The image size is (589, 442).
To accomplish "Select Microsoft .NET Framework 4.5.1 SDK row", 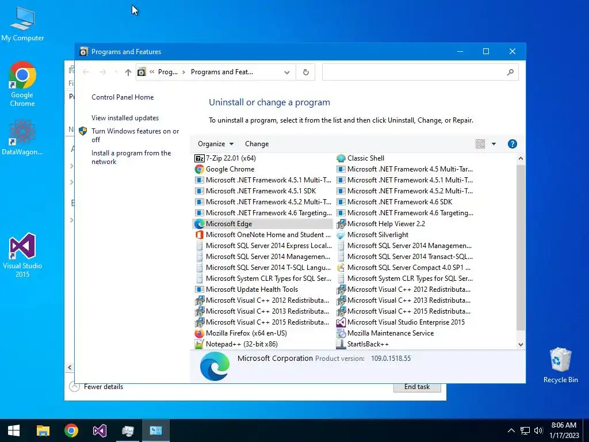I will [263, 191].
